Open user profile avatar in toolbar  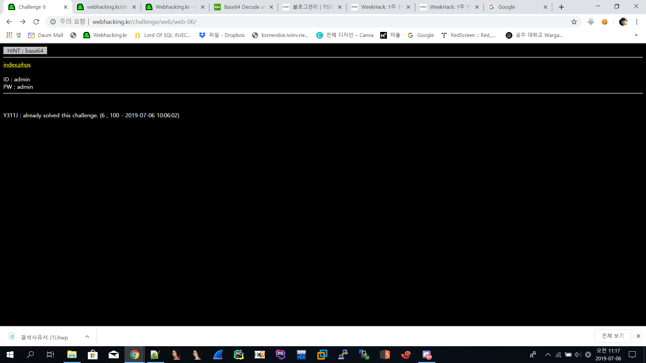click(x=623, y=22)
